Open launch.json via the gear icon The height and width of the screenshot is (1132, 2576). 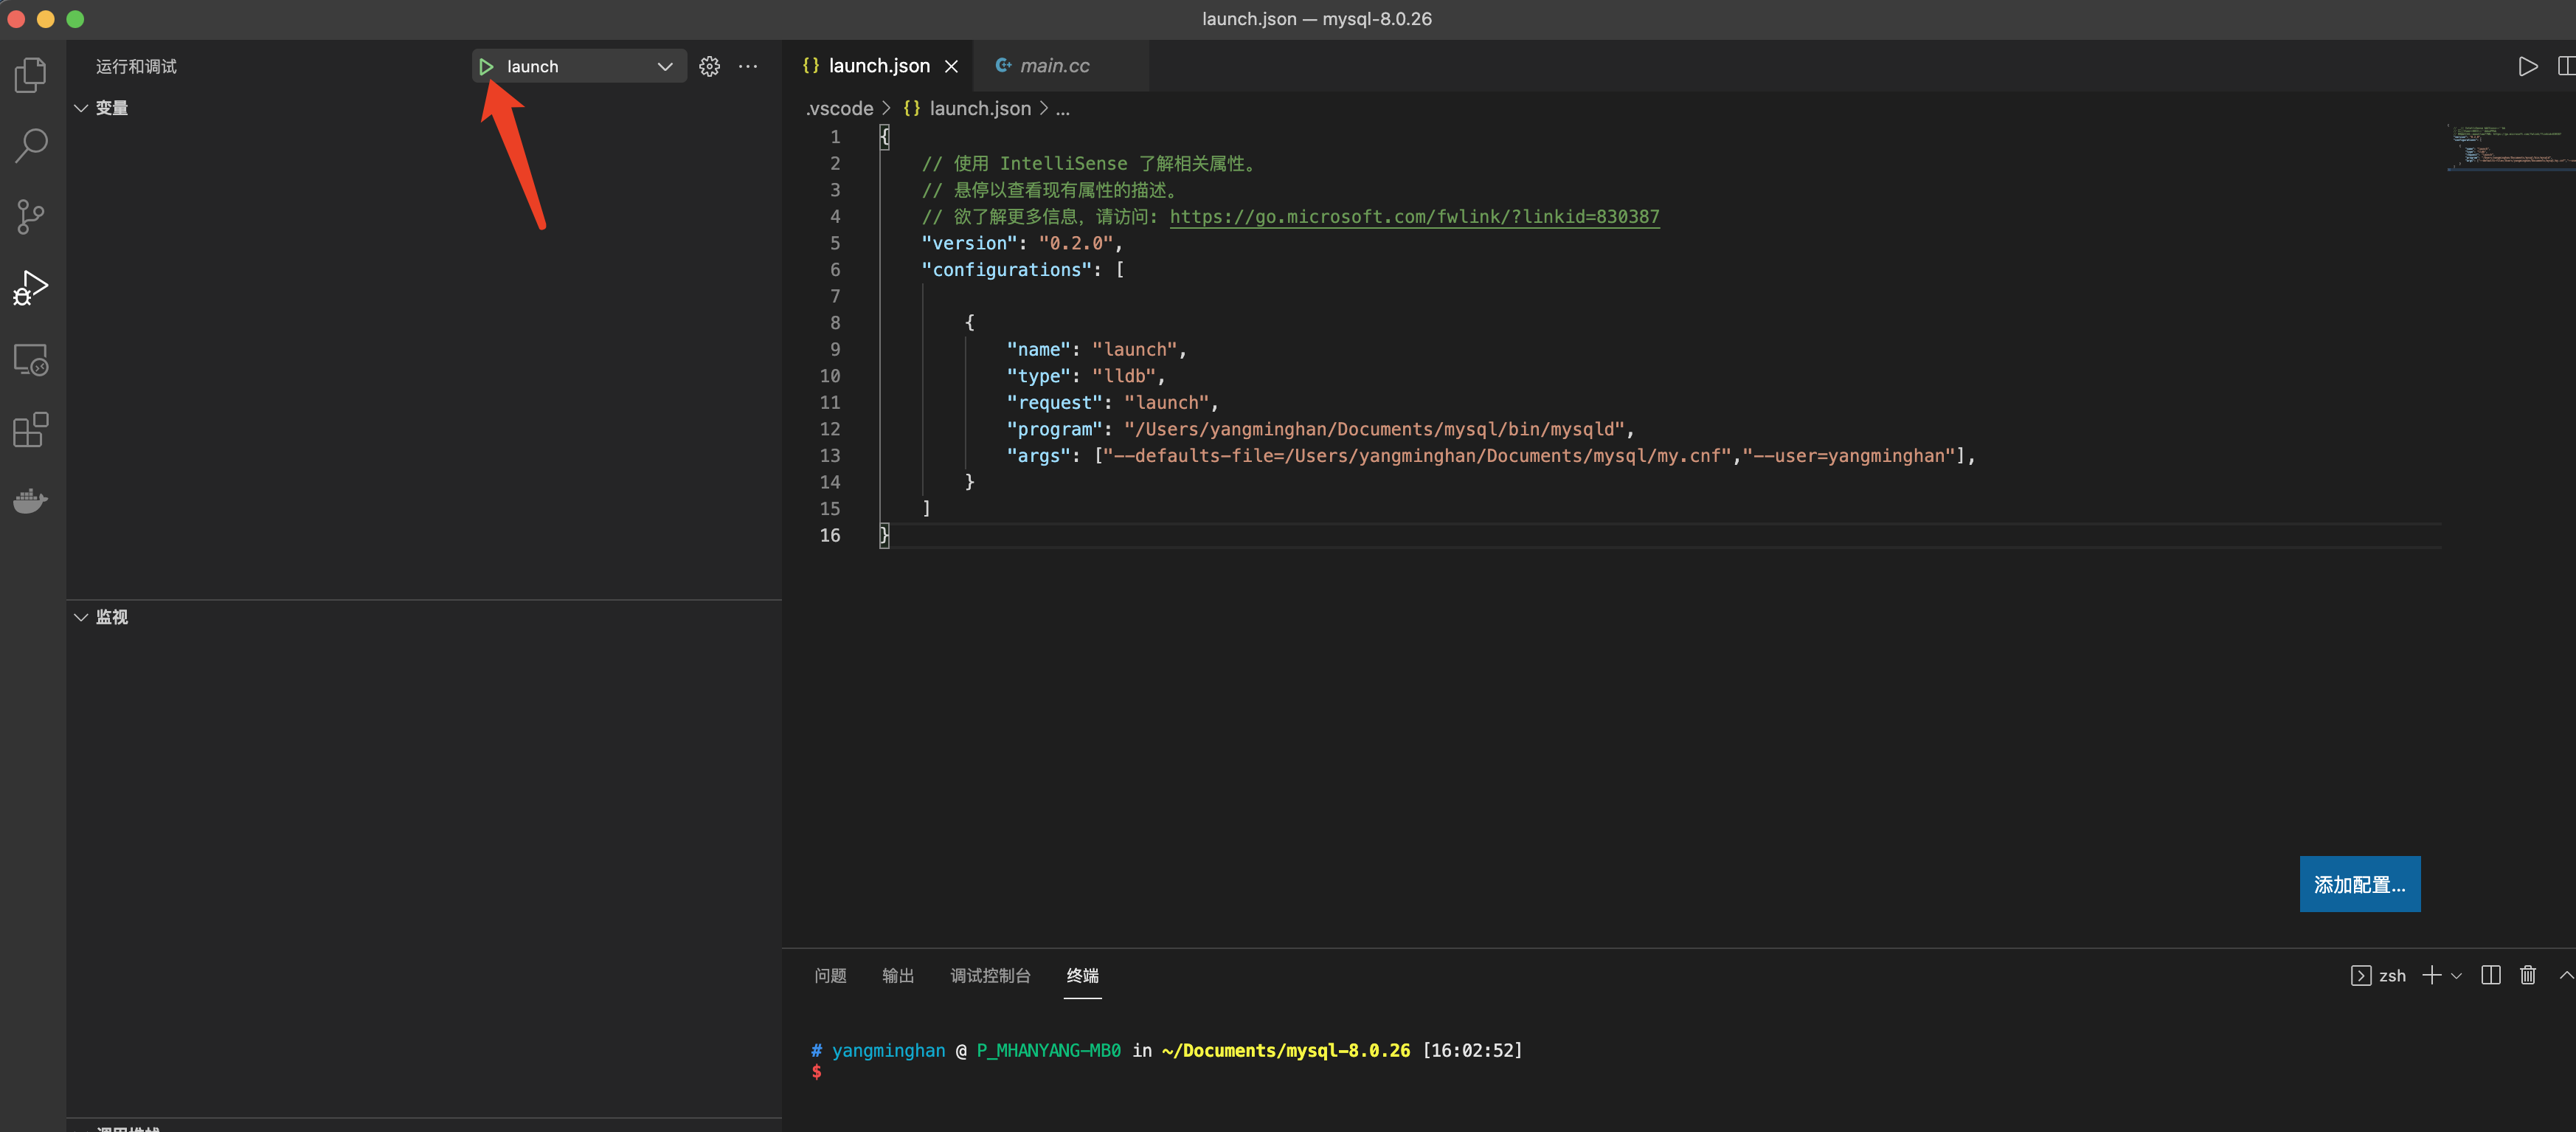709,67
